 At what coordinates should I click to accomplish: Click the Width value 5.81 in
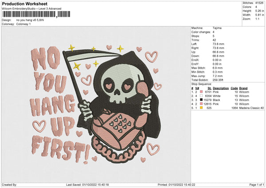pyautogui.click(x=259, y=15)
